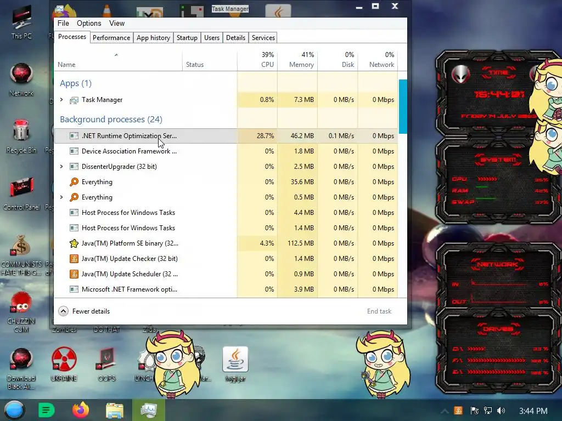Select the Processes tab
Viewport: 562px width, 421px height.
tap(72, 37)
